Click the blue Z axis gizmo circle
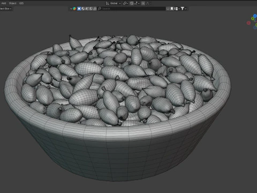257x193 pixels. (x=255, y=16)
